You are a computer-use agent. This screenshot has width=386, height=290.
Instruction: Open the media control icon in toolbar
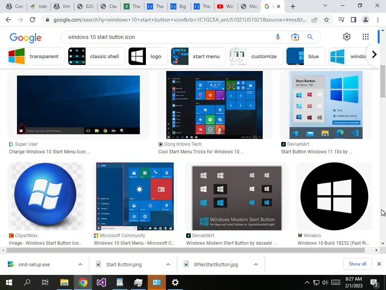(342, 20)
